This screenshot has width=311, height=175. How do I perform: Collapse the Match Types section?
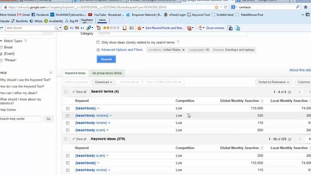point(1,41)
